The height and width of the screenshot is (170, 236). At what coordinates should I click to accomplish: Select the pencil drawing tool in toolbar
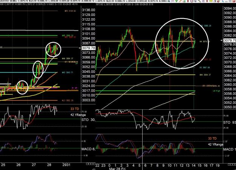tap(180, 1)
